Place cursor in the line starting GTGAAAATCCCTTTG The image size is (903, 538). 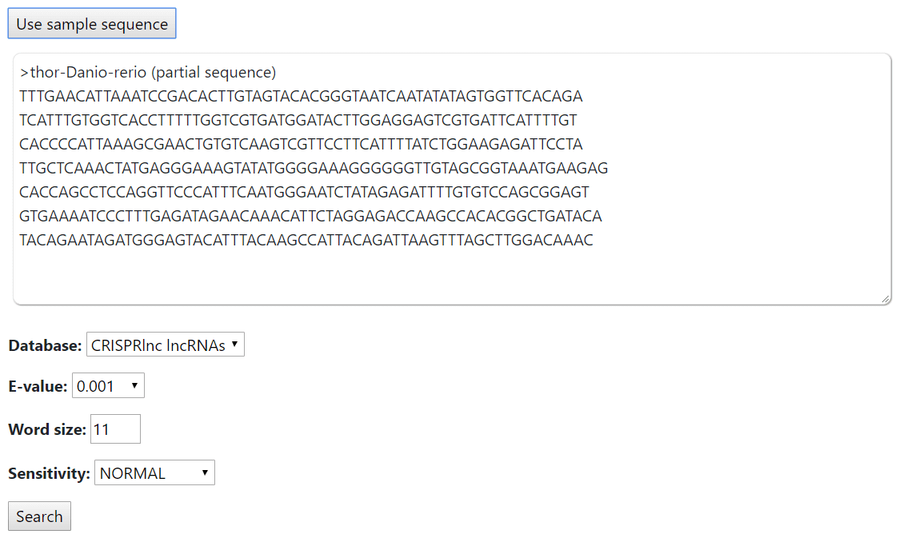[310, 216]
